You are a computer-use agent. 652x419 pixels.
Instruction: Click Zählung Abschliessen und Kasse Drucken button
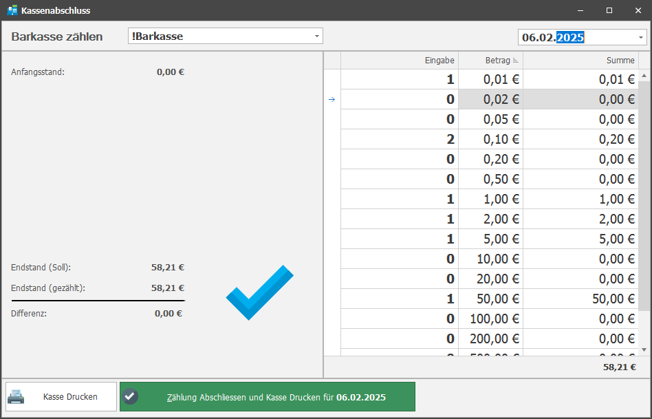click(x=268, y=396)
